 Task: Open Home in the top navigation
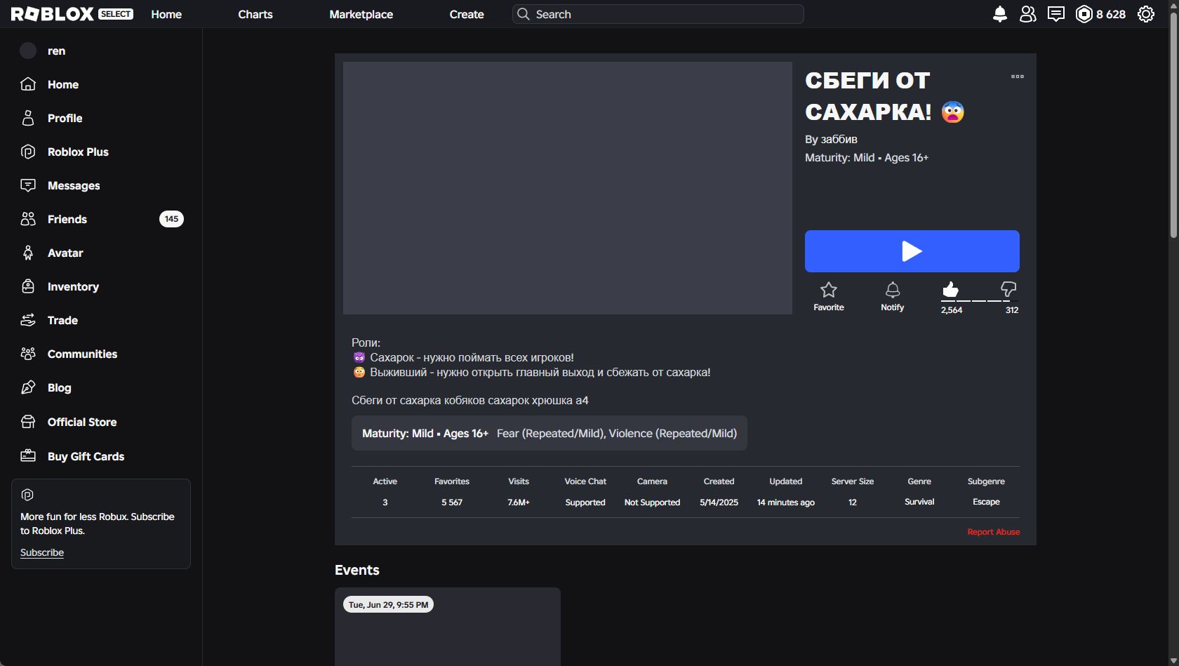166,14
